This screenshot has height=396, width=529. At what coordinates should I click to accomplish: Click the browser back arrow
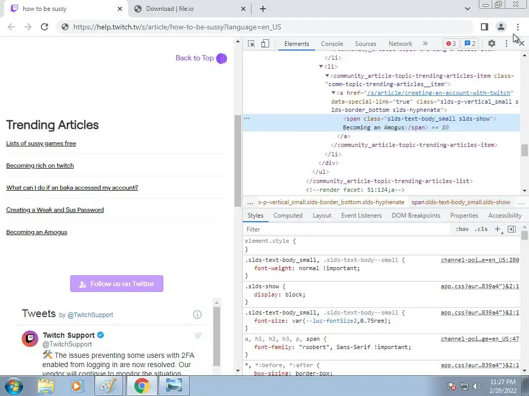click(x=11, y=27)
